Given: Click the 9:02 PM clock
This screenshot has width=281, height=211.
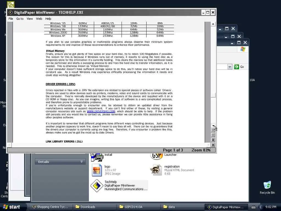Looking at the screenshot, I should (271, 207).
